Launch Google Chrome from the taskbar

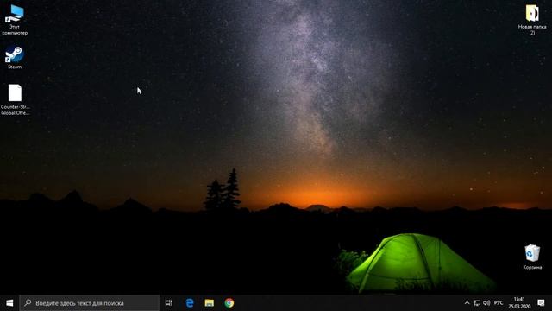pyautogui.click(x=229, y=303)
